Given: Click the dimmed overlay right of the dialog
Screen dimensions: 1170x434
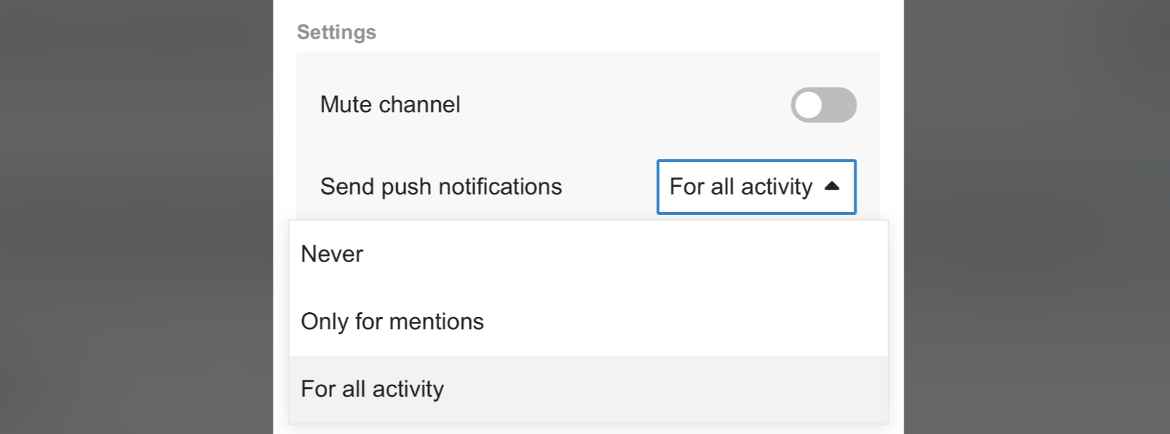Looking at the screenshot, I should click(1036, 211).
